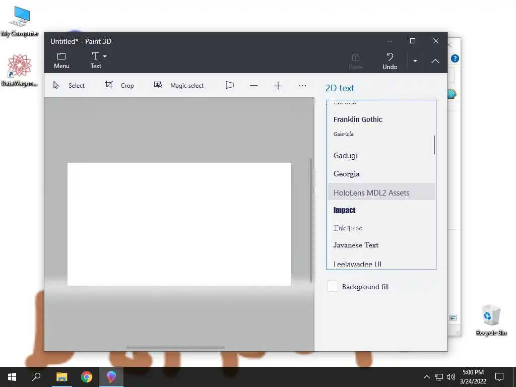Viewport: 516px width, 387px height.
Task: Open File Explorer from taskbar
Action: (x=61, y=377)
